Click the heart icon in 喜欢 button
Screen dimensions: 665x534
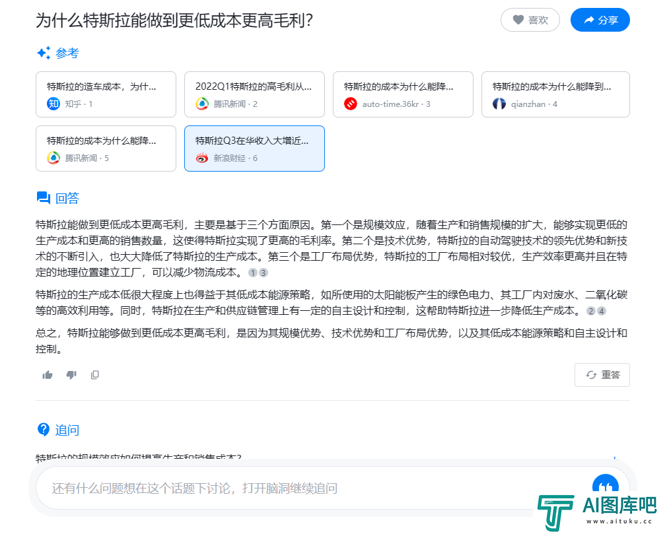518,20
